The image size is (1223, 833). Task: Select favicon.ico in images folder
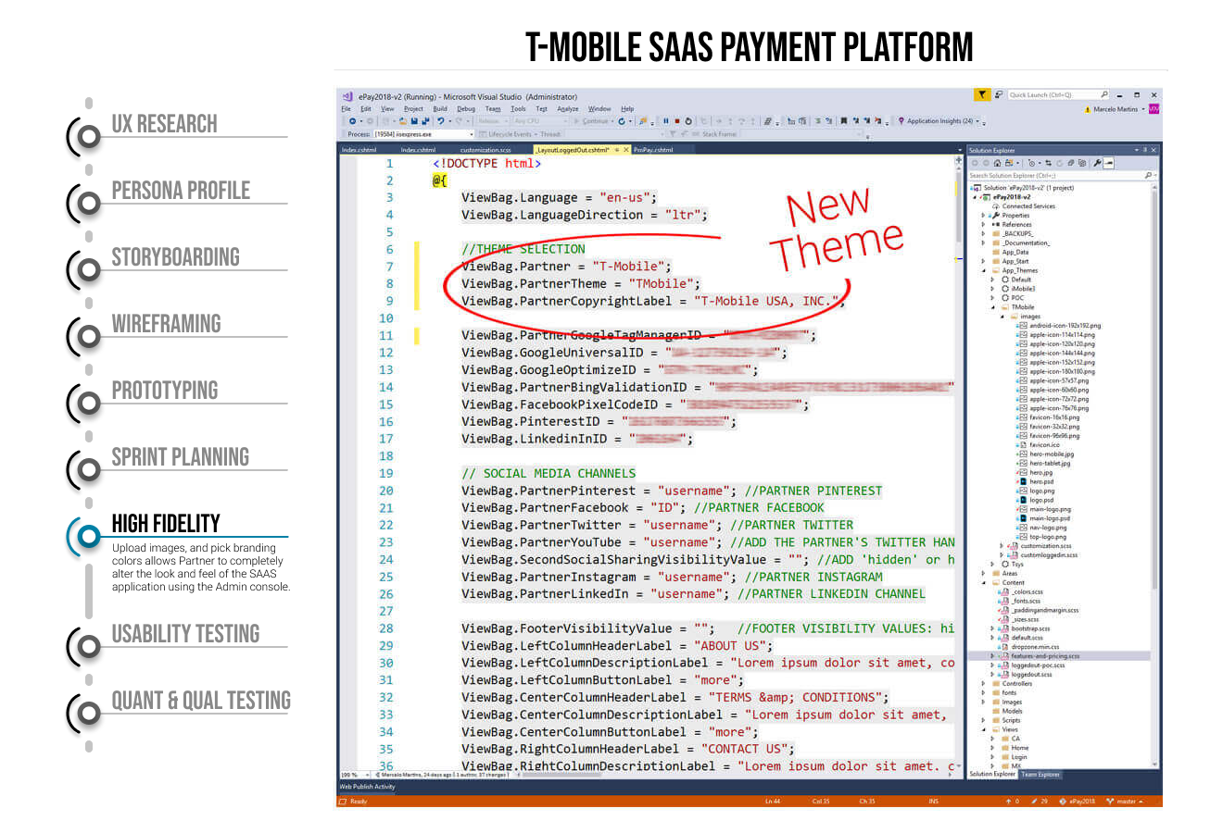[x=1044, y=445]
